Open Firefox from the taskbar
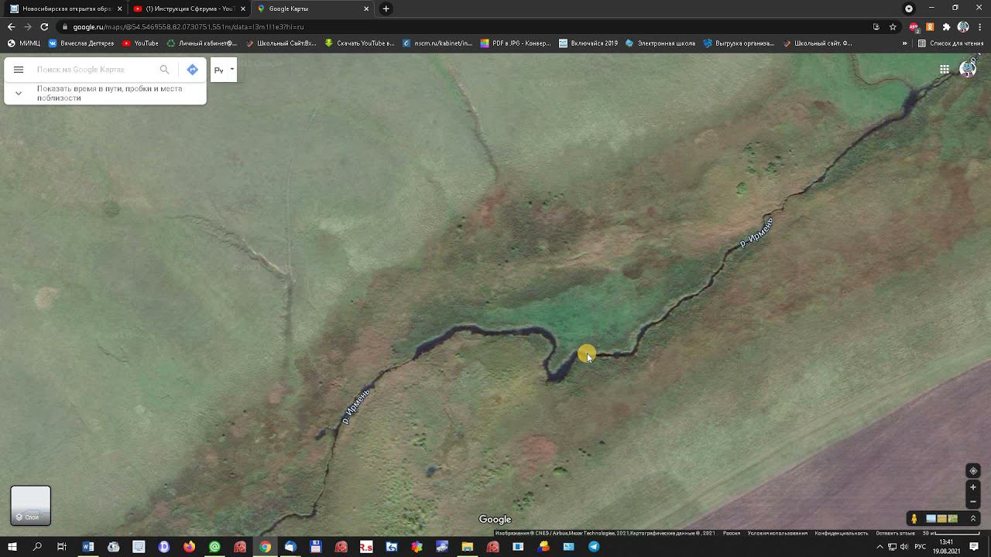 click(190, 547)
